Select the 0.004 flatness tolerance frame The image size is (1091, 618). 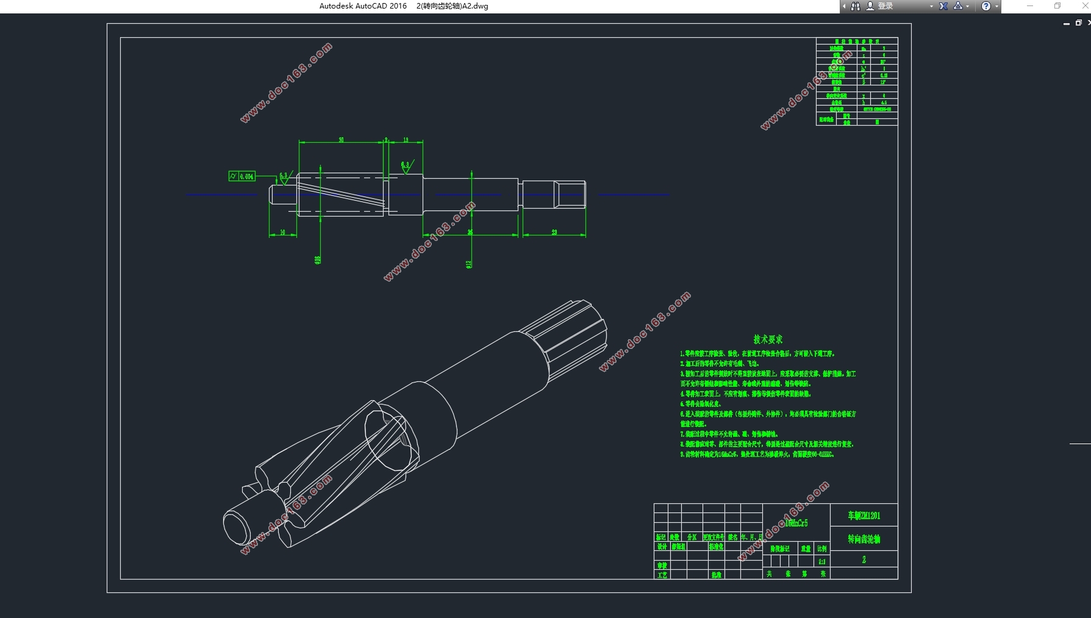tap(242, 176)
